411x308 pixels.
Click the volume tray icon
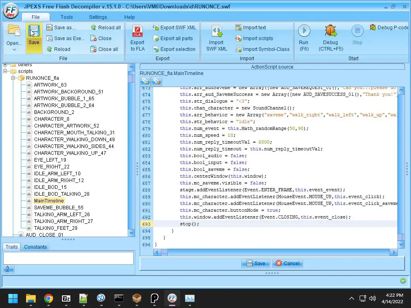pyautogui.click(x=372, y=298)
